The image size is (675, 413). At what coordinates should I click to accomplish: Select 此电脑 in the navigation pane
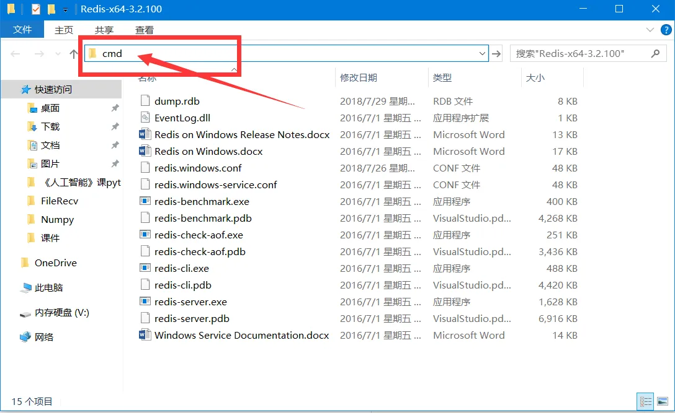pyautogui.click(x=48, y=287)
